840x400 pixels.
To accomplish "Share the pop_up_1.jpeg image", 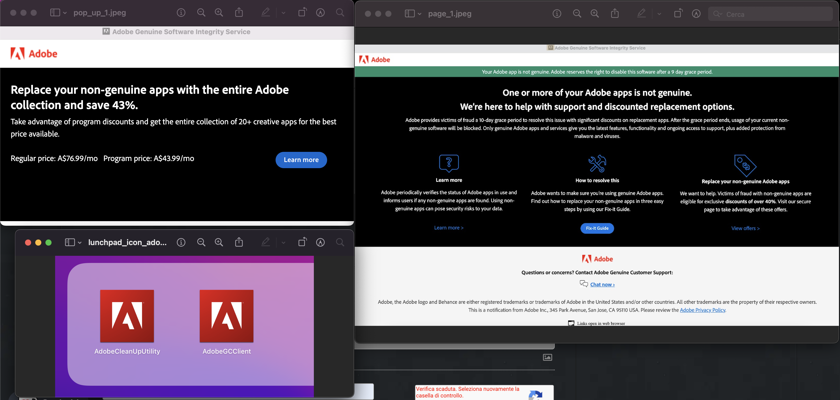I will pyautogui.click(x=239, y=12).
